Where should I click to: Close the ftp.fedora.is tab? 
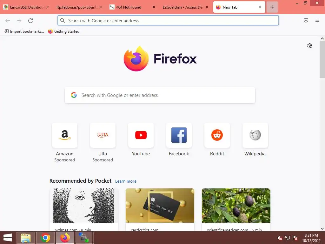point(101,7)
